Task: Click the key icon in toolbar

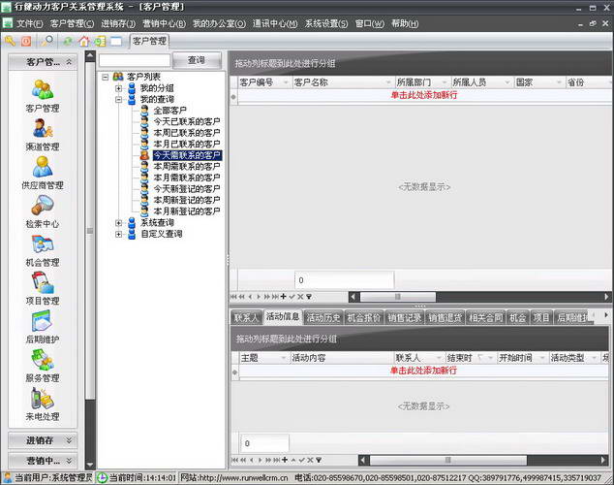Action: point(11,41)
